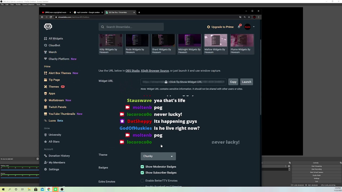Open University in the sidebar
Image resolution: width=342 pixels, height=192 pixels.
53,135
